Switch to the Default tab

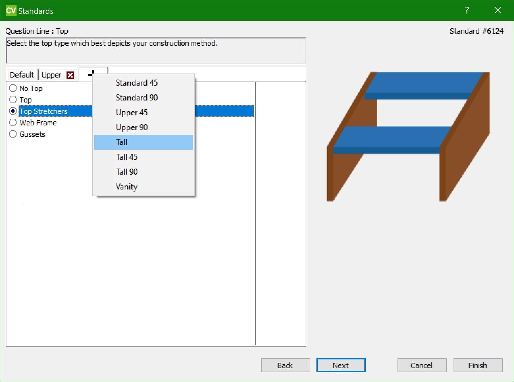22,75
